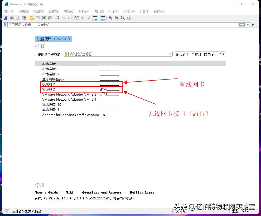Open the Wireshark User's Guide link
Screen dimensions: 261x216
(46, 192)
